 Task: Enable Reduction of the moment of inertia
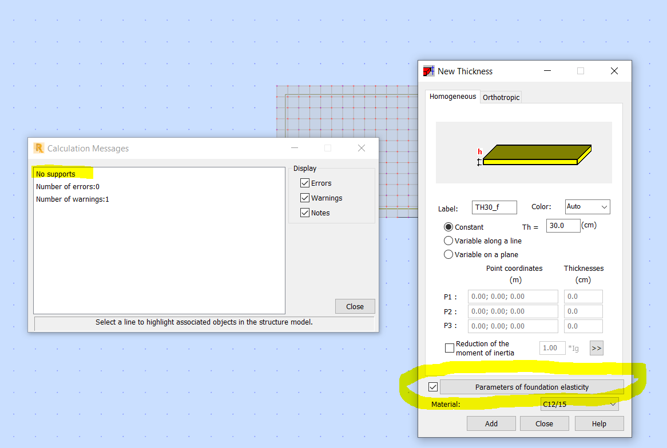450,347
